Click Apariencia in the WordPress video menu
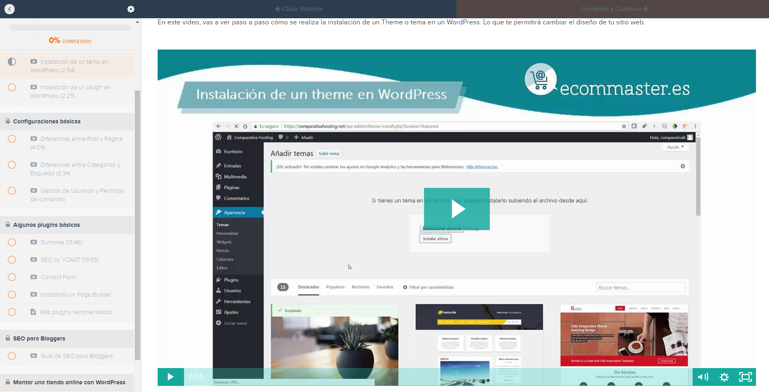Image resolution: width=769 pixels, height=392 pixels. [x=234, y=213]
